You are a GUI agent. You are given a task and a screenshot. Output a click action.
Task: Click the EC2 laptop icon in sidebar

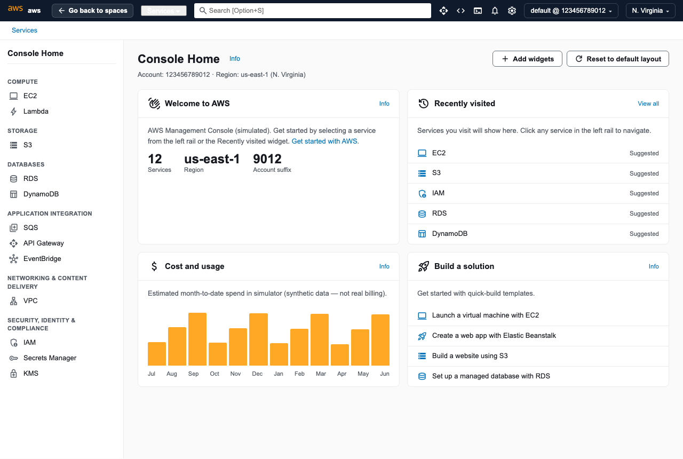(x=14, y=96)
